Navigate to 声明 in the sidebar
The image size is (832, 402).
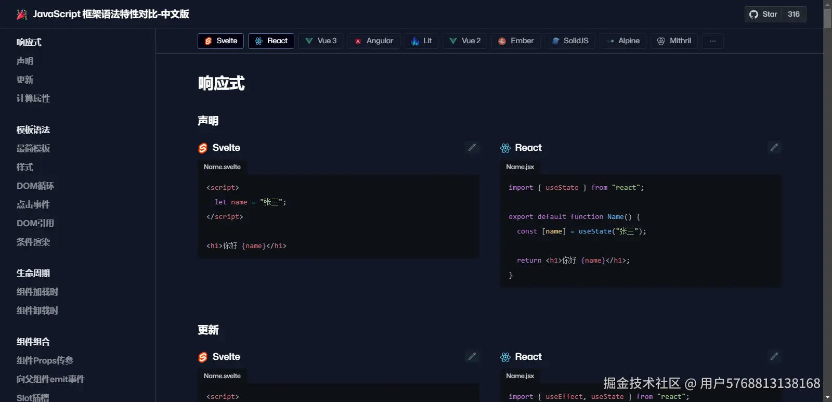coord(25,61)
